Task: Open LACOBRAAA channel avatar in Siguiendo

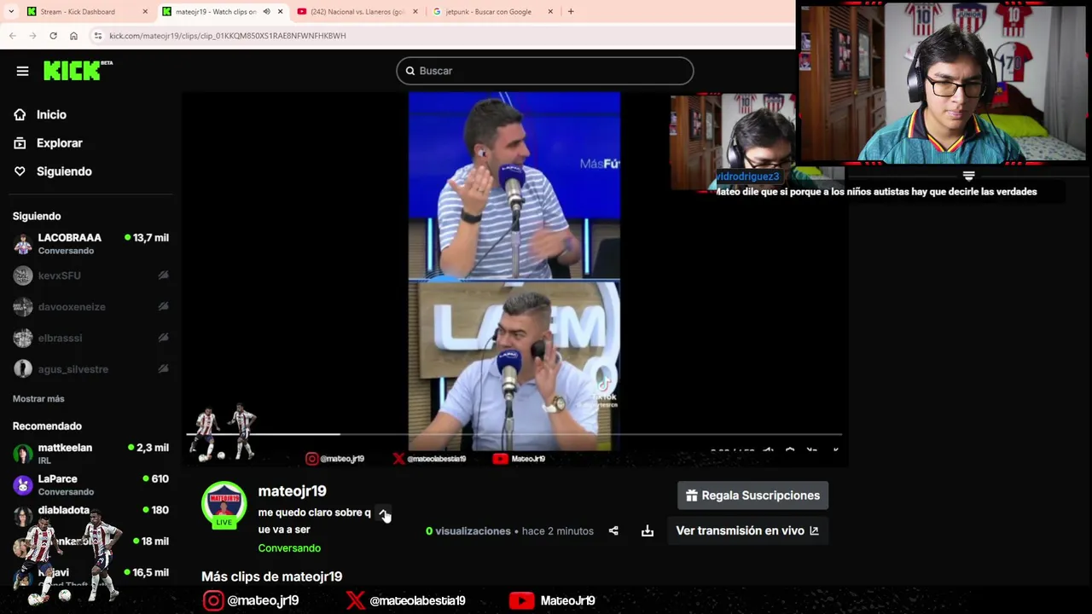Action: point(23,244)
